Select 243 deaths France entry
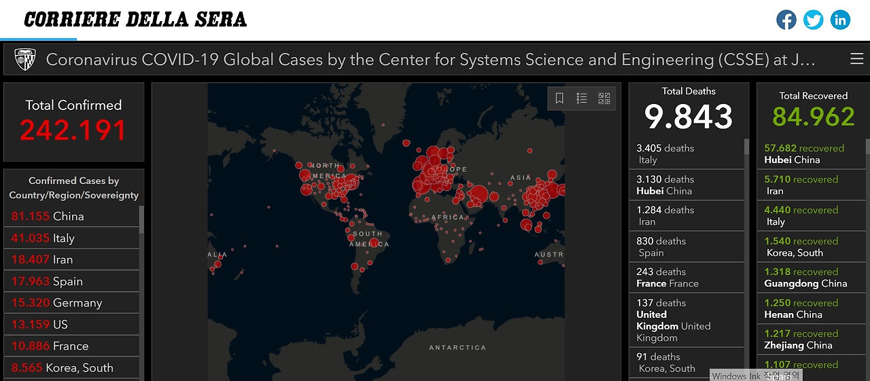The width and height of the screenshot is (870, 381). 686,277
